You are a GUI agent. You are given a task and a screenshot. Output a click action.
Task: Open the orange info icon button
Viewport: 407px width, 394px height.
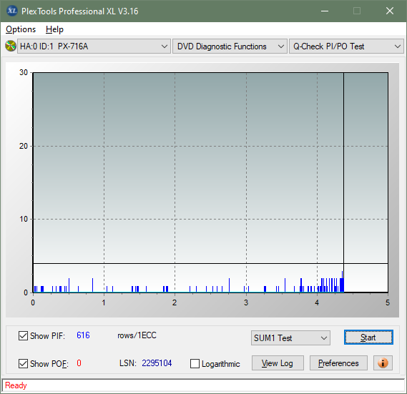[383, 363]
